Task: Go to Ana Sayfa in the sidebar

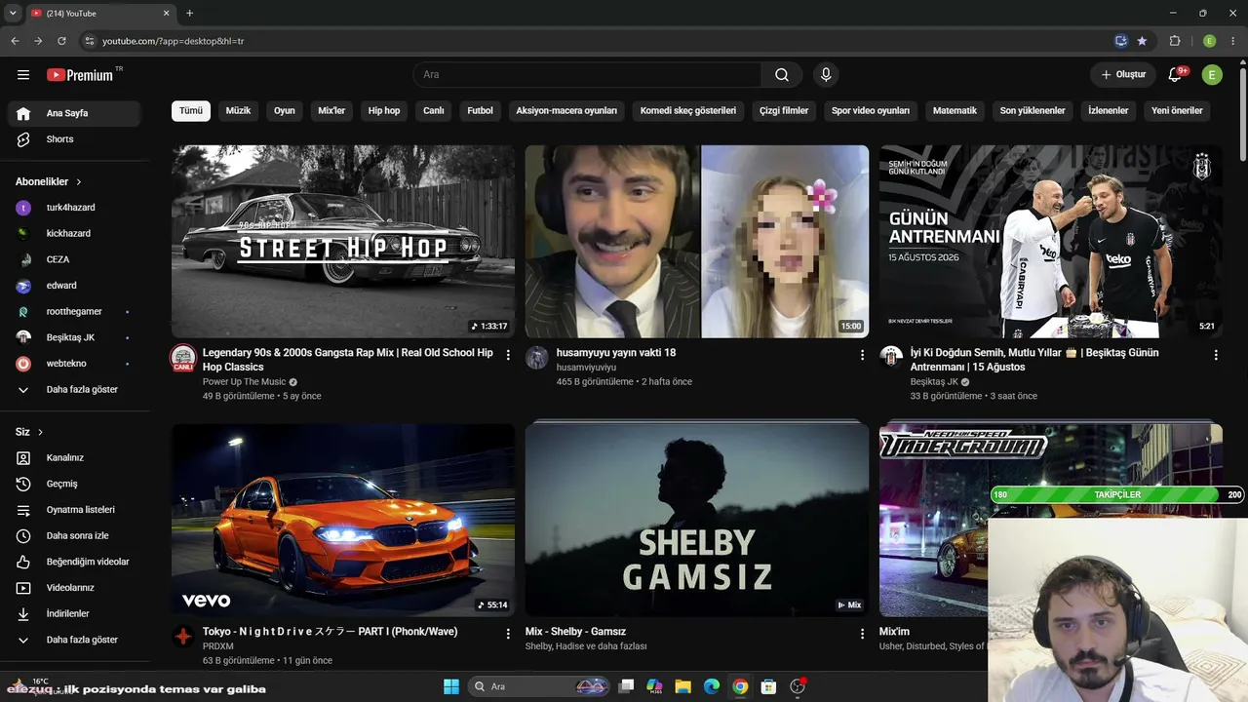Action: [74, 113]
